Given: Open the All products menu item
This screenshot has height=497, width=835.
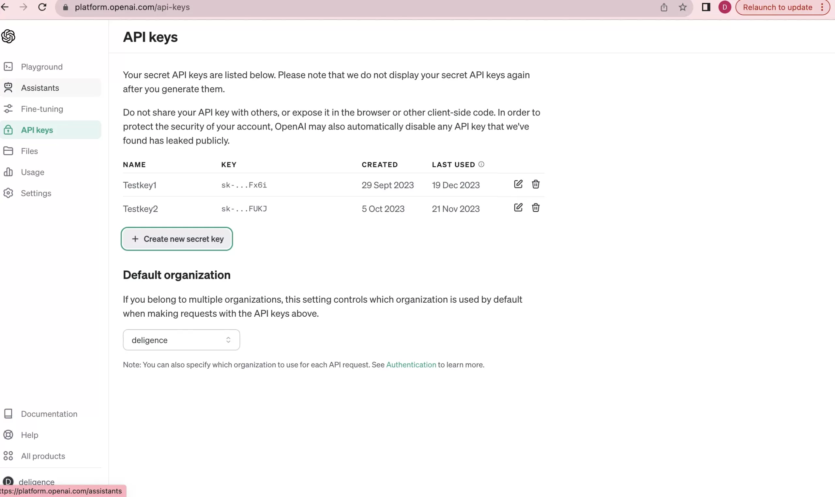Looking at the screenshot, I should coord(43,456).
